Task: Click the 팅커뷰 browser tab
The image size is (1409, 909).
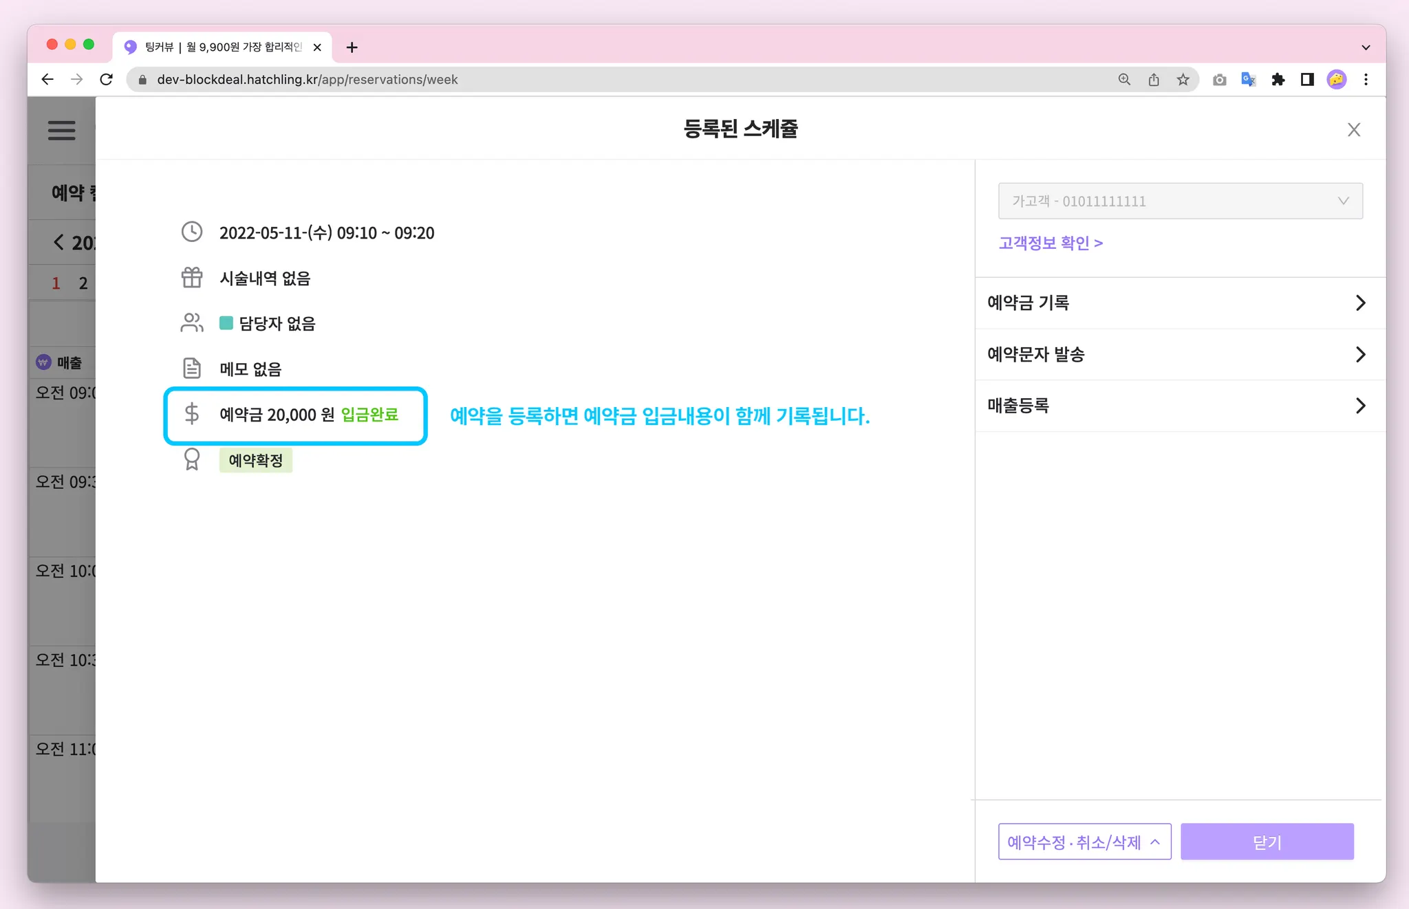Action: tap(222, 47)
